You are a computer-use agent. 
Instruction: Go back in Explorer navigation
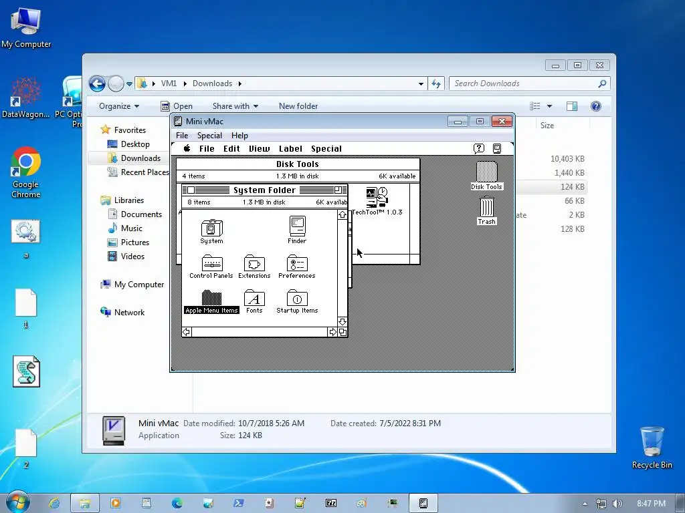(98, 83)
